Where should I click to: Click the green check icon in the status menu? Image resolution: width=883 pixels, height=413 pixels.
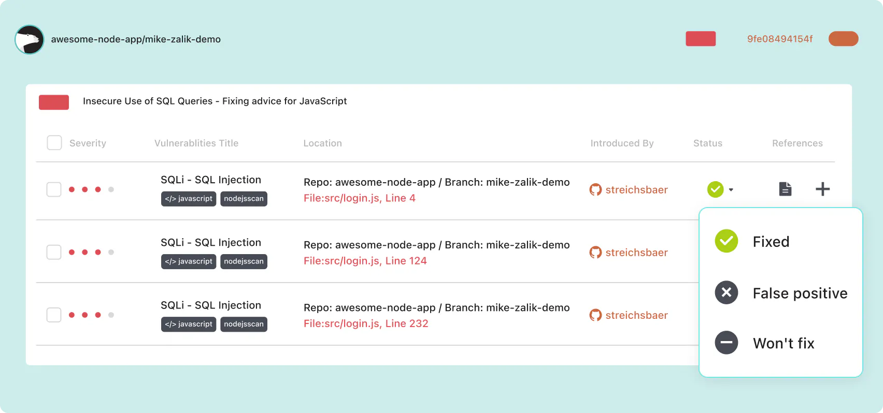pos(727,241)
